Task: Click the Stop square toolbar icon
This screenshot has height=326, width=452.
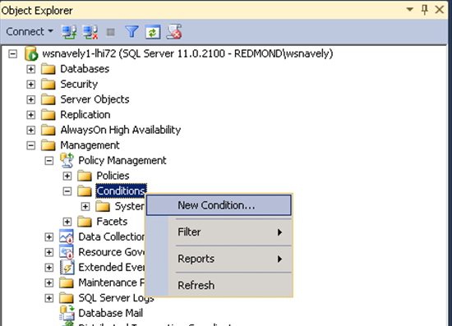Action: [111, 32]
